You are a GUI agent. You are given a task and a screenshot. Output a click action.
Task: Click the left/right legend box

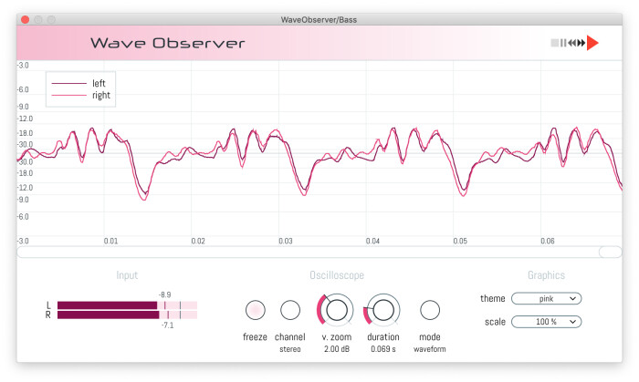(x=80, y=89)
